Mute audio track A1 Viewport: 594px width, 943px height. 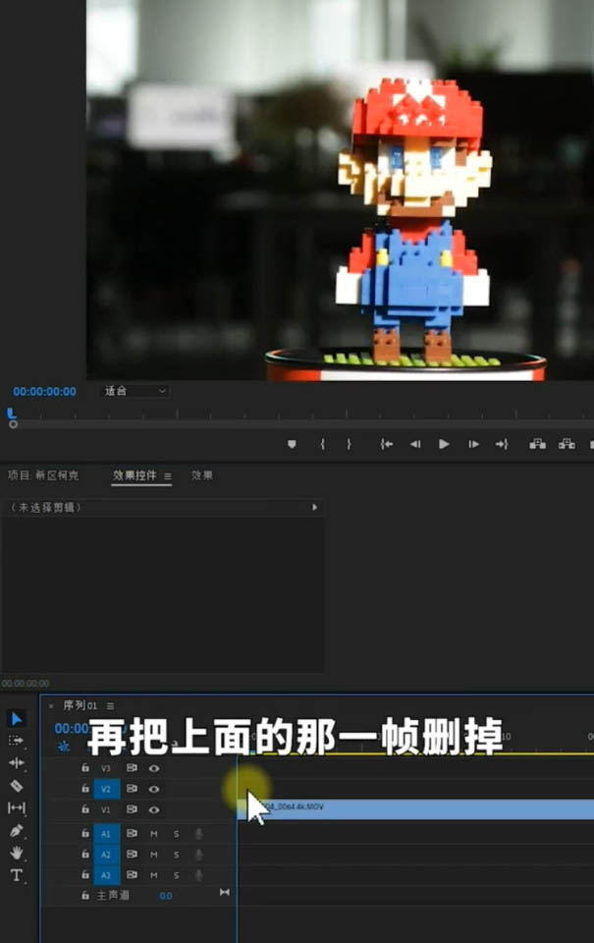(x=154, y=834)
